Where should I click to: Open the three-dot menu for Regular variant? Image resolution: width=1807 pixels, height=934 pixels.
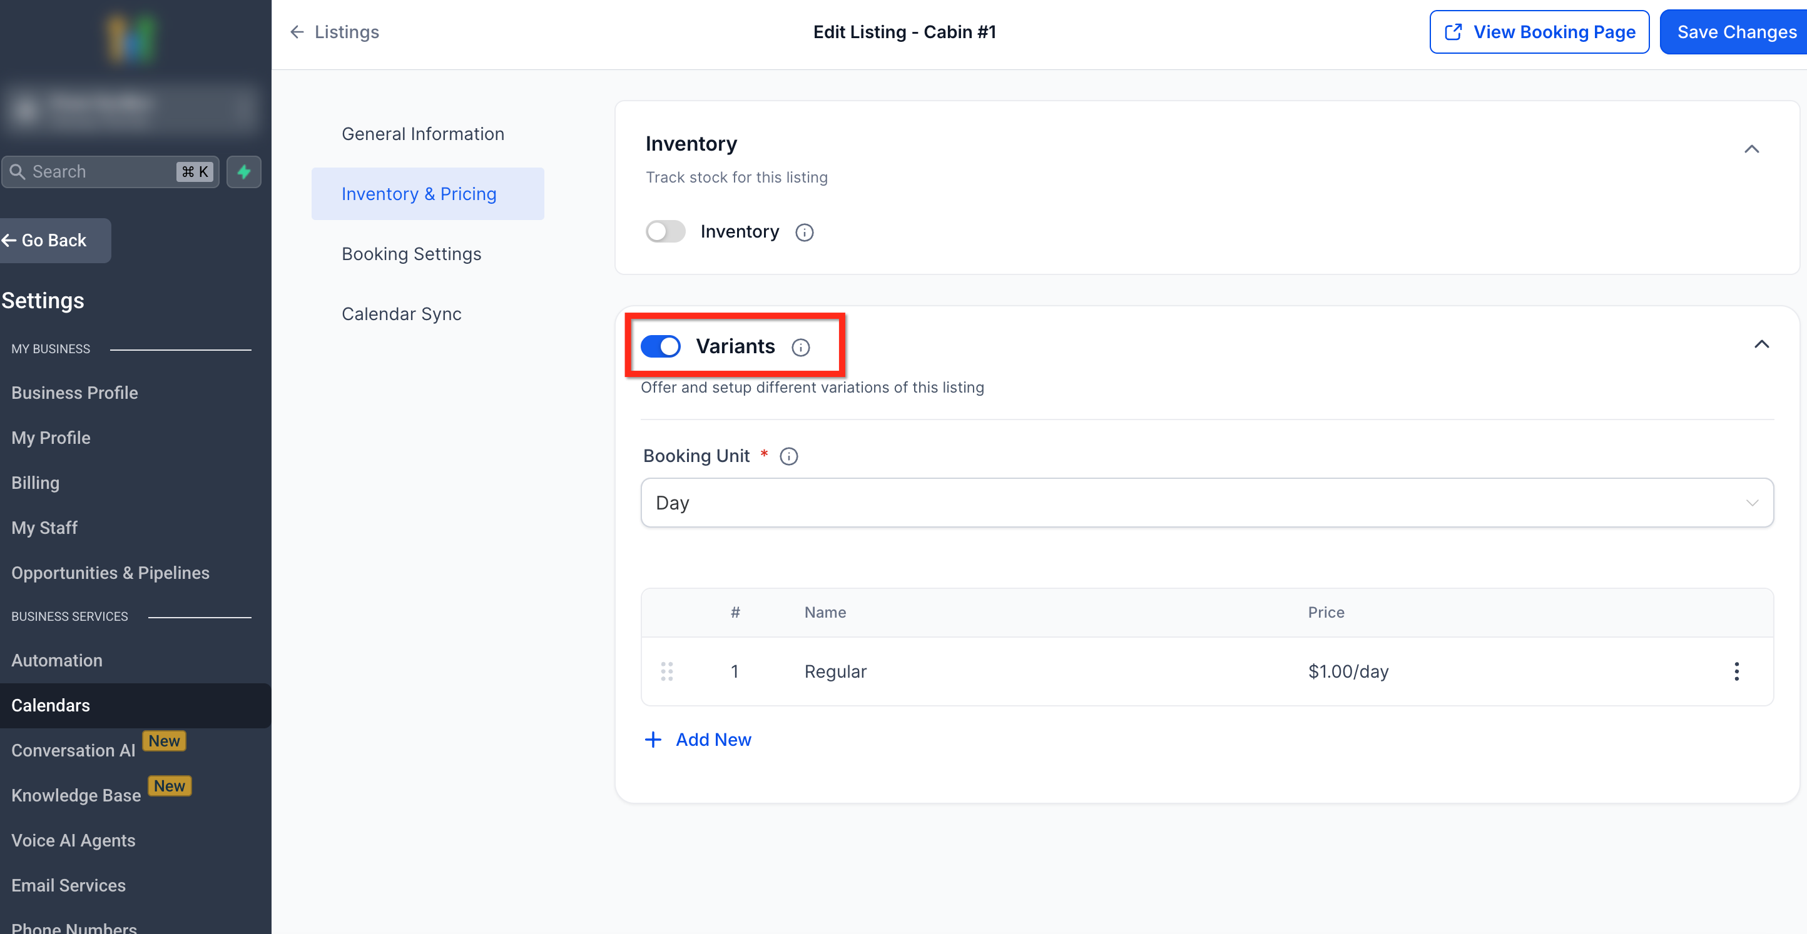tap(1736, 671)
